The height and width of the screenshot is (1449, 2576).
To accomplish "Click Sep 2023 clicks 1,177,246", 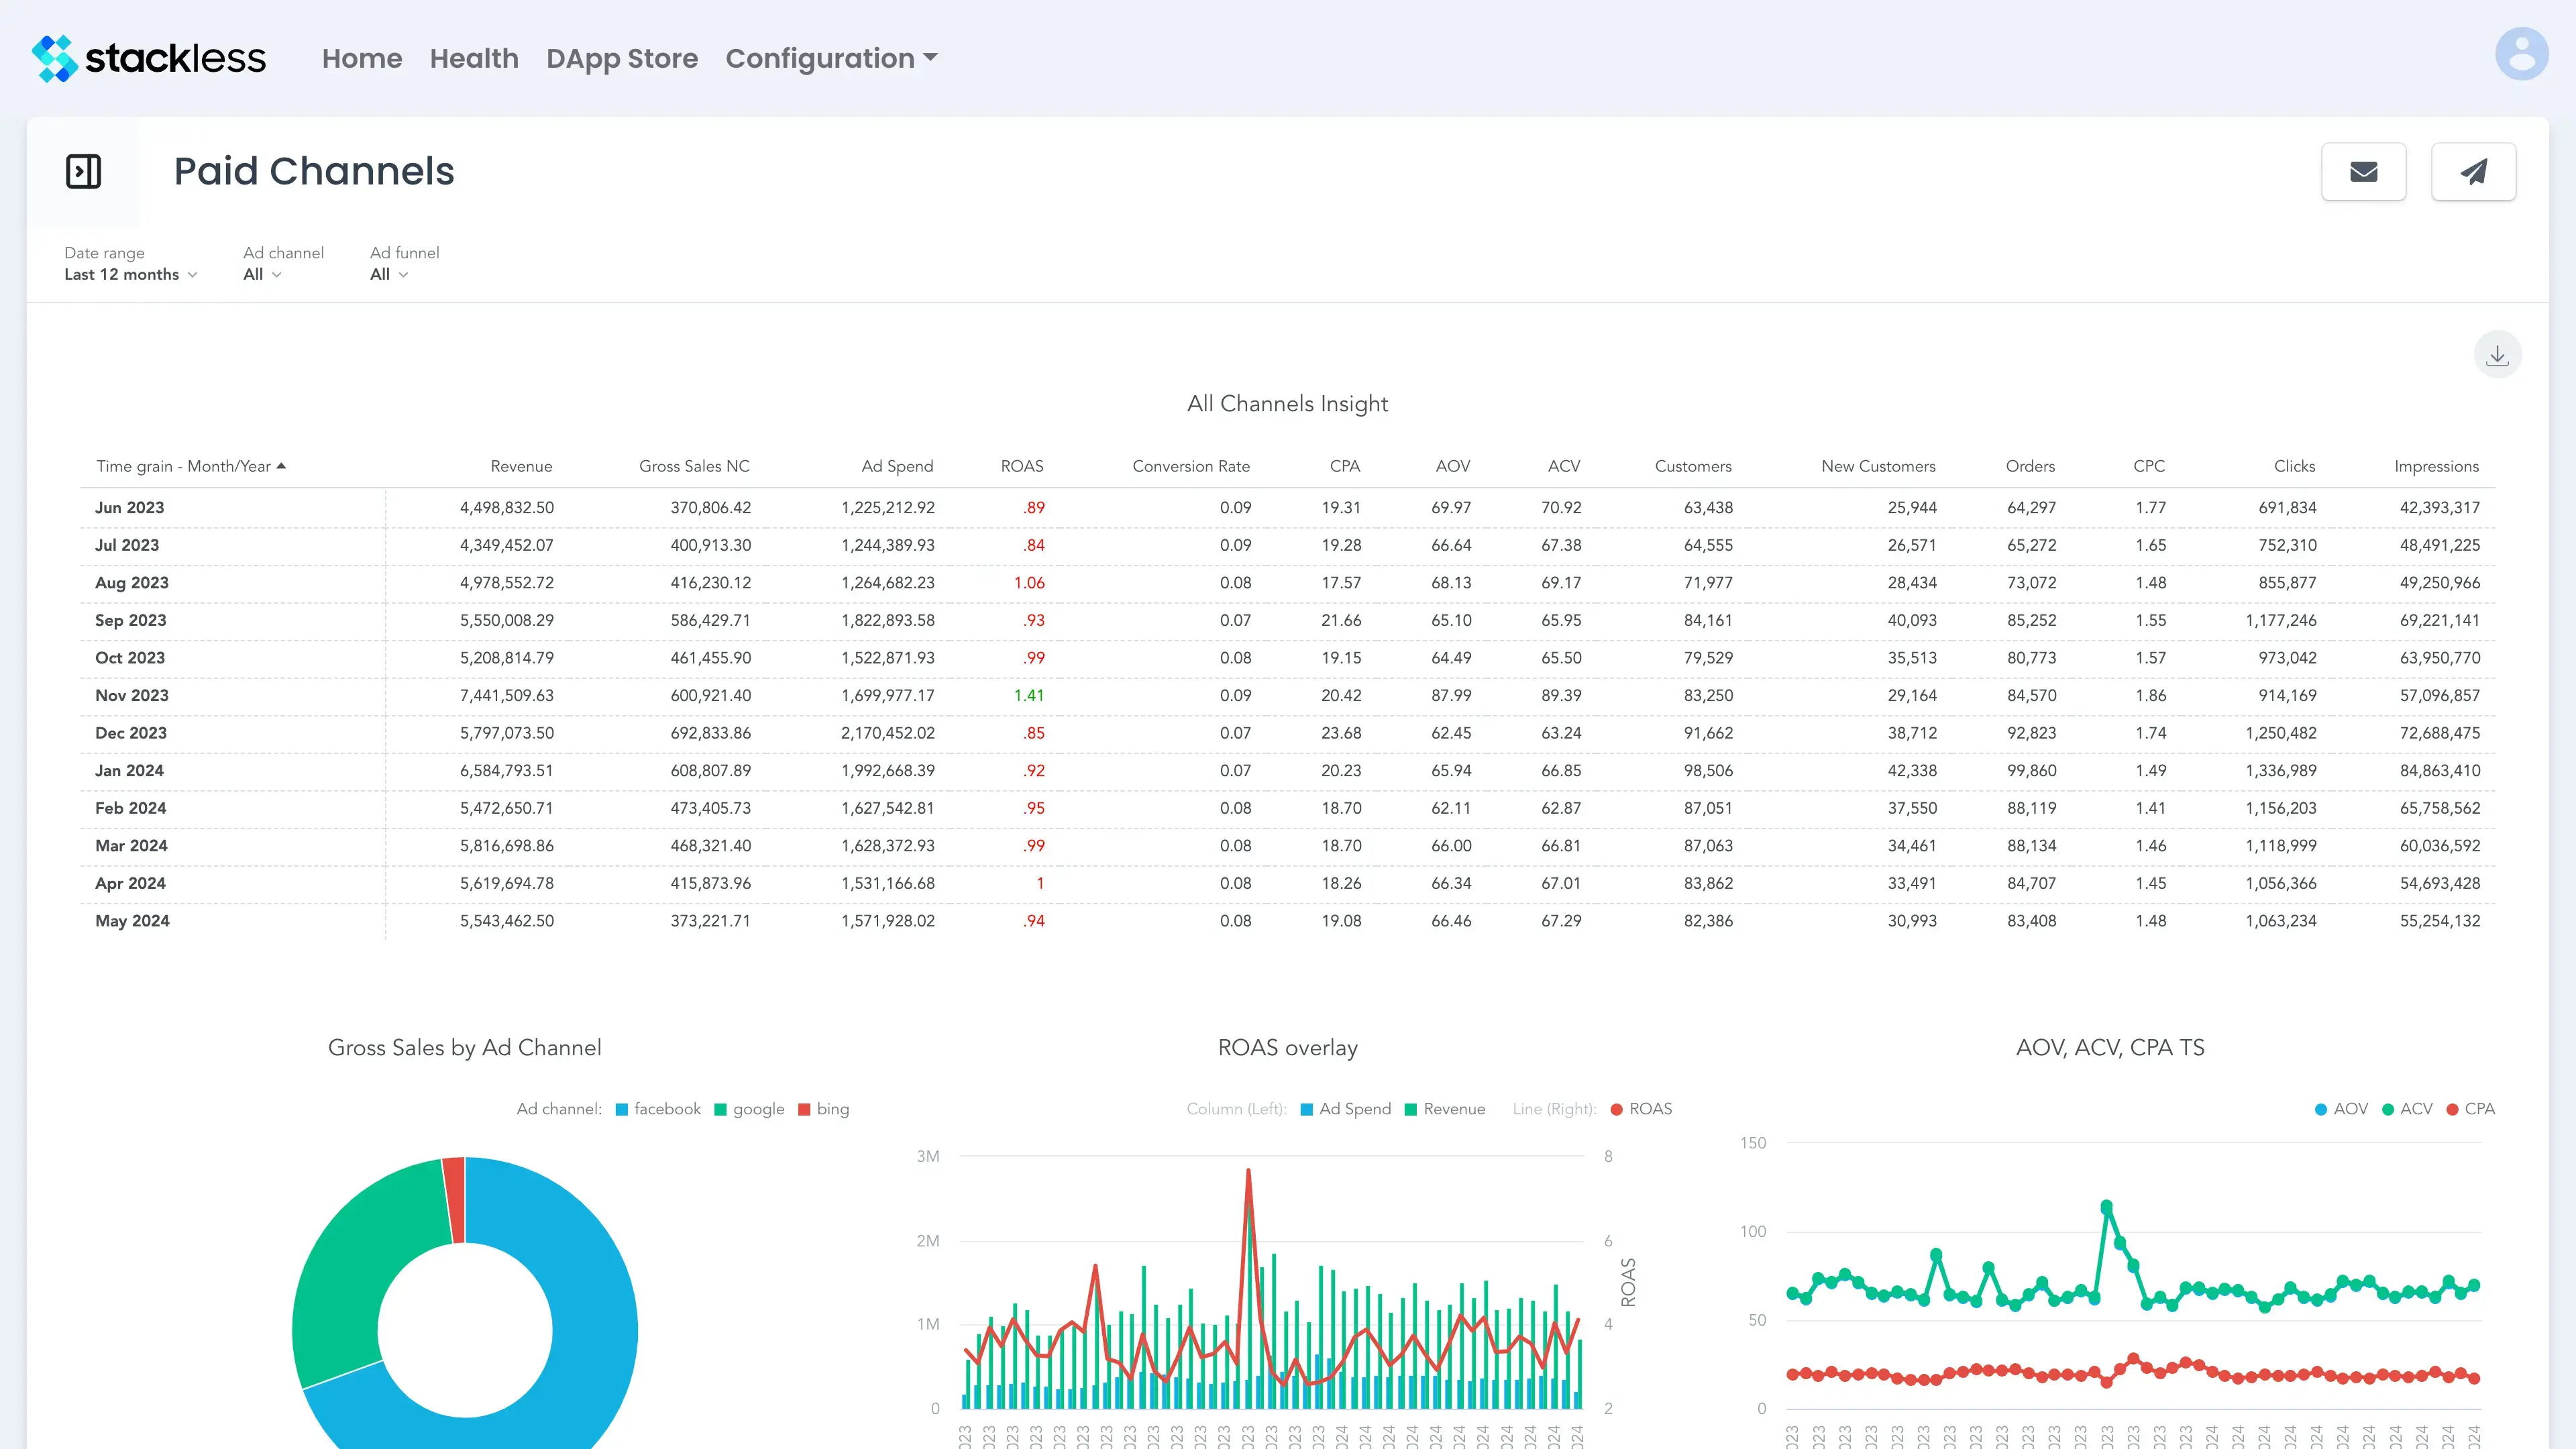I will (2281, 620).
